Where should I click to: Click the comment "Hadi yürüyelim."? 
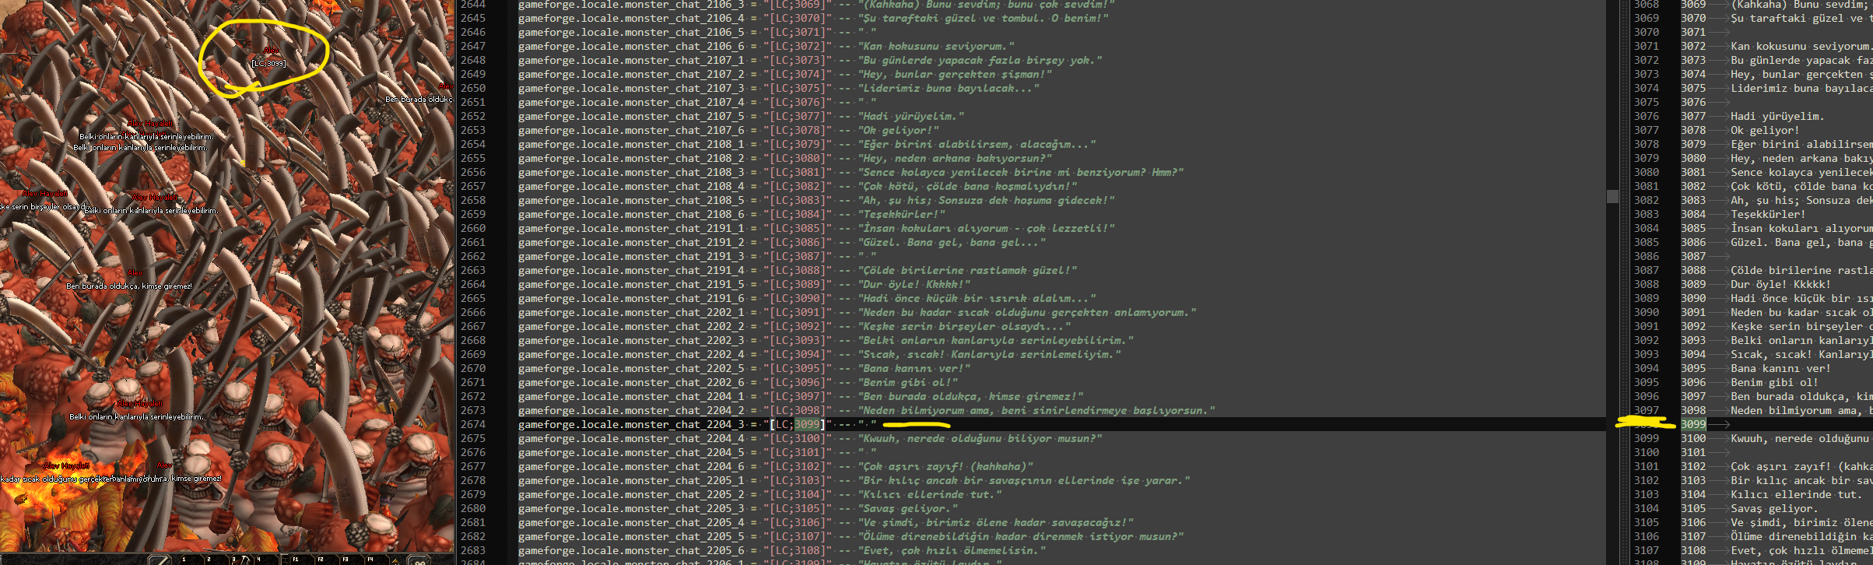pos(911,116)
